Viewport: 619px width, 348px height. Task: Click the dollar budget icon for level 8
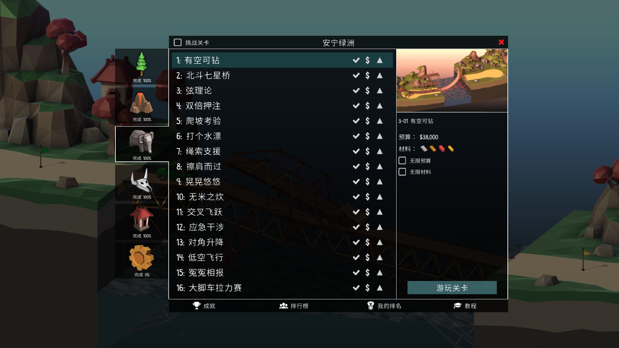(368, 166)
